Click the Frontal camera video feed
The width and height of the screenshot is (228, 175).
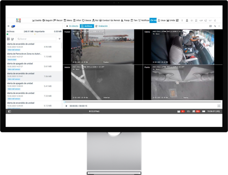tap(103, 47)
